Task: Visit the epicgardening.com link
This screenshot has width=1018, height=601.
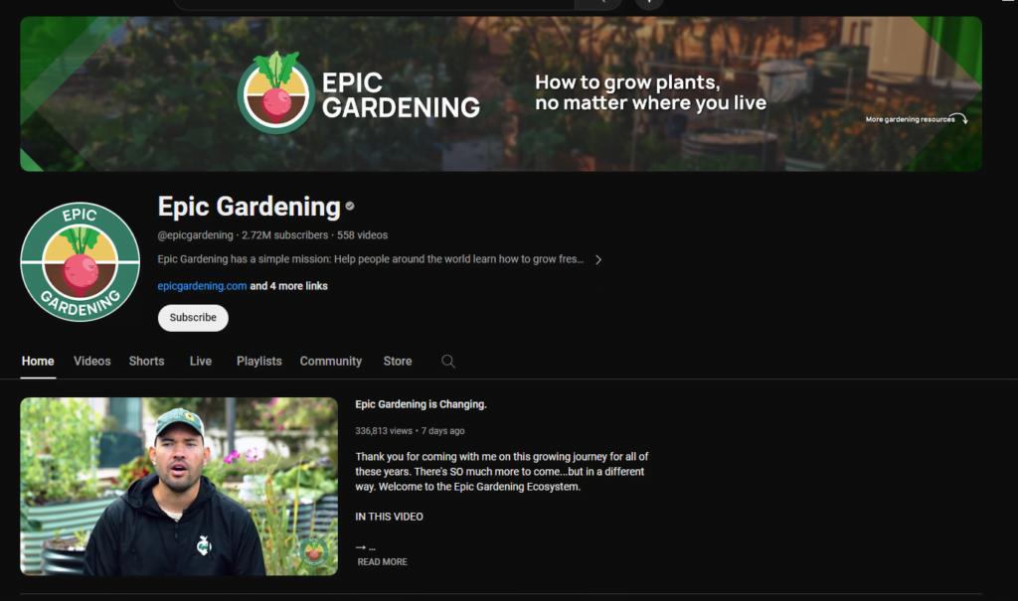Action: (202, 286)
